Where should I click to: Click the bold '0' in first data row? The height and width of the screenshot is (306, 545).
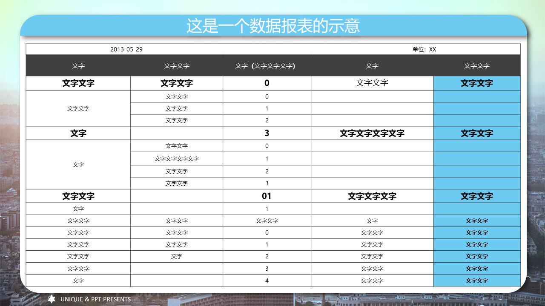tap(267, 83)
